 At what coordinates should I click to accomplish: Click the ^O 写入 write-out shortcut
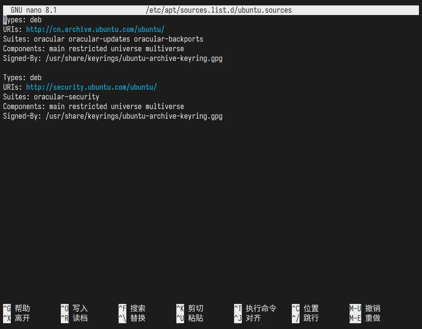click(74, 308)
